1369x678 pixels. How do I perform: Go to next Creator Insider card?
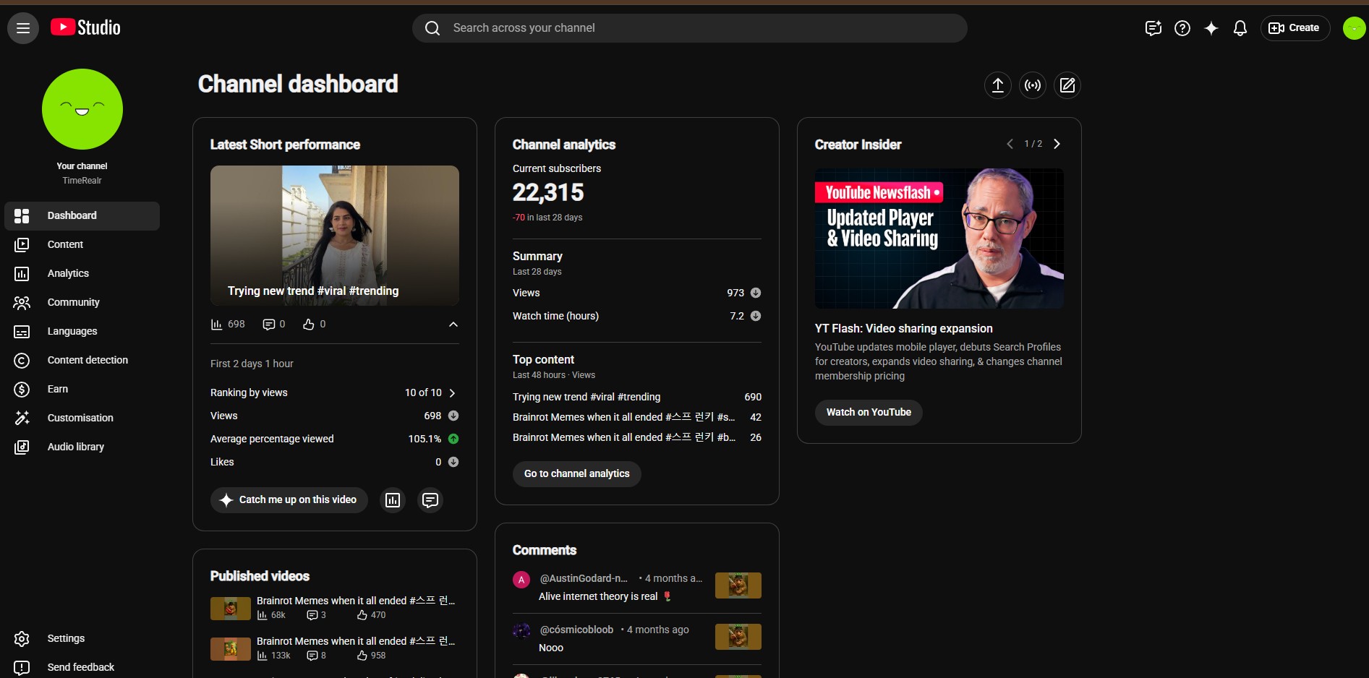[1057, 144]
